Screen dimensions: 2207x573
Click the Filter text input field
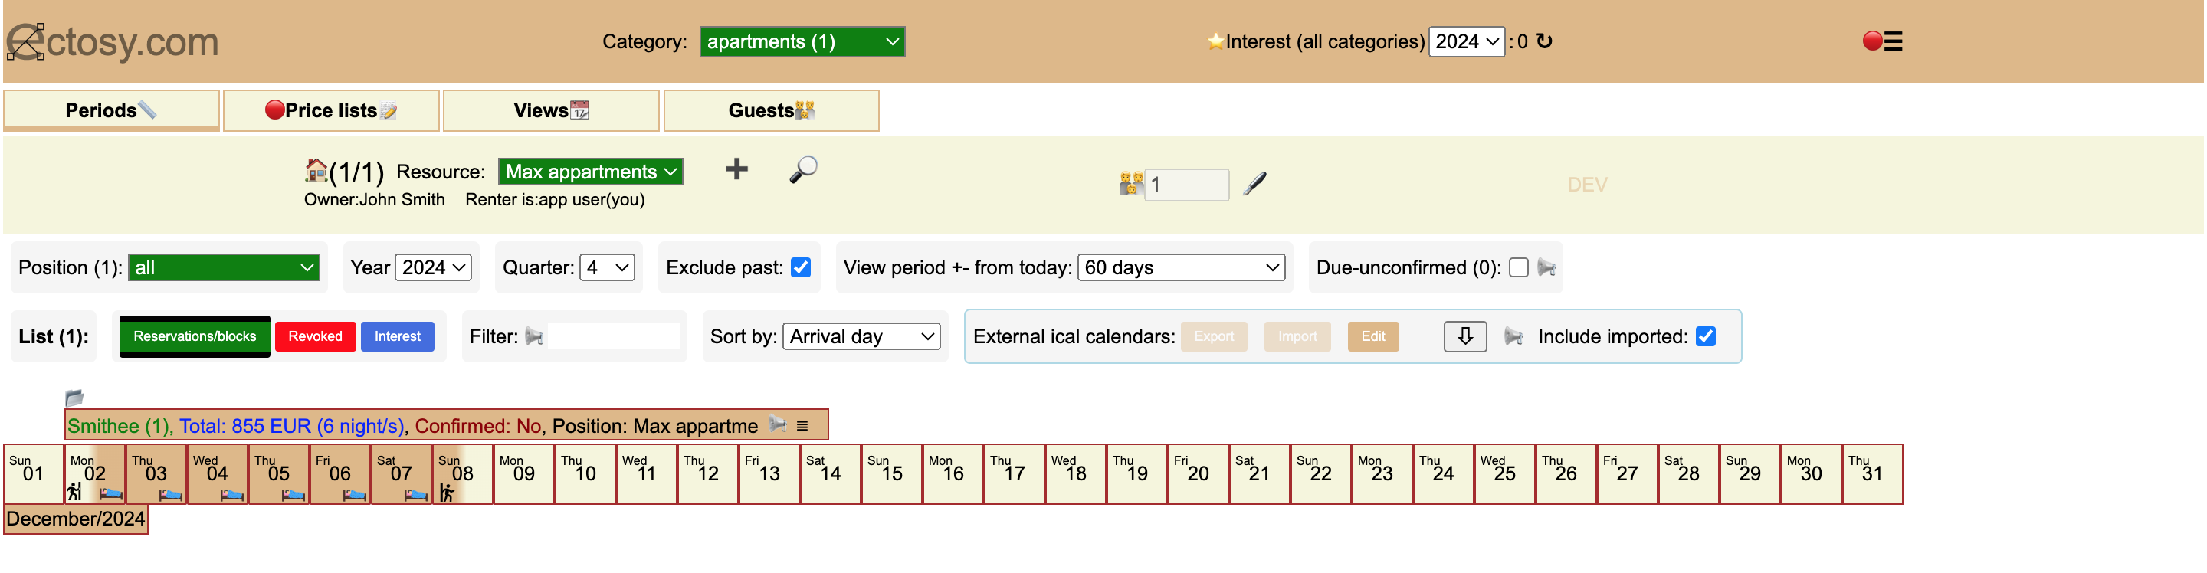click(612, 336)
